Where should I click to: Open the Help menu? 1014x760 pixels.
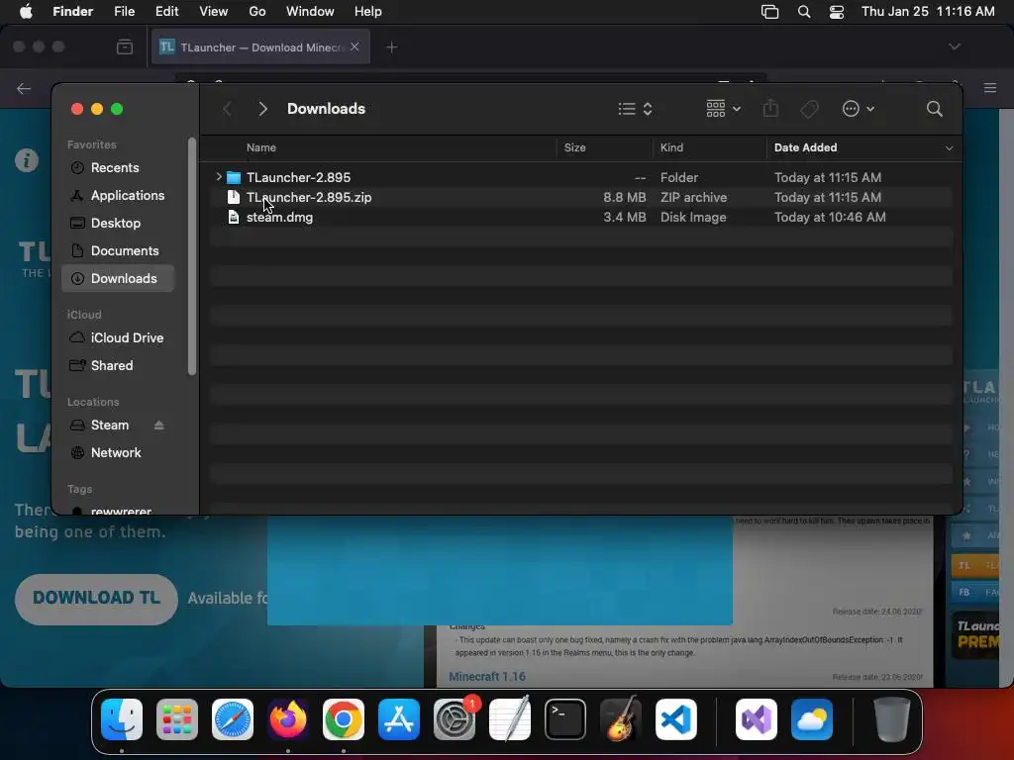tap(368, 12)
